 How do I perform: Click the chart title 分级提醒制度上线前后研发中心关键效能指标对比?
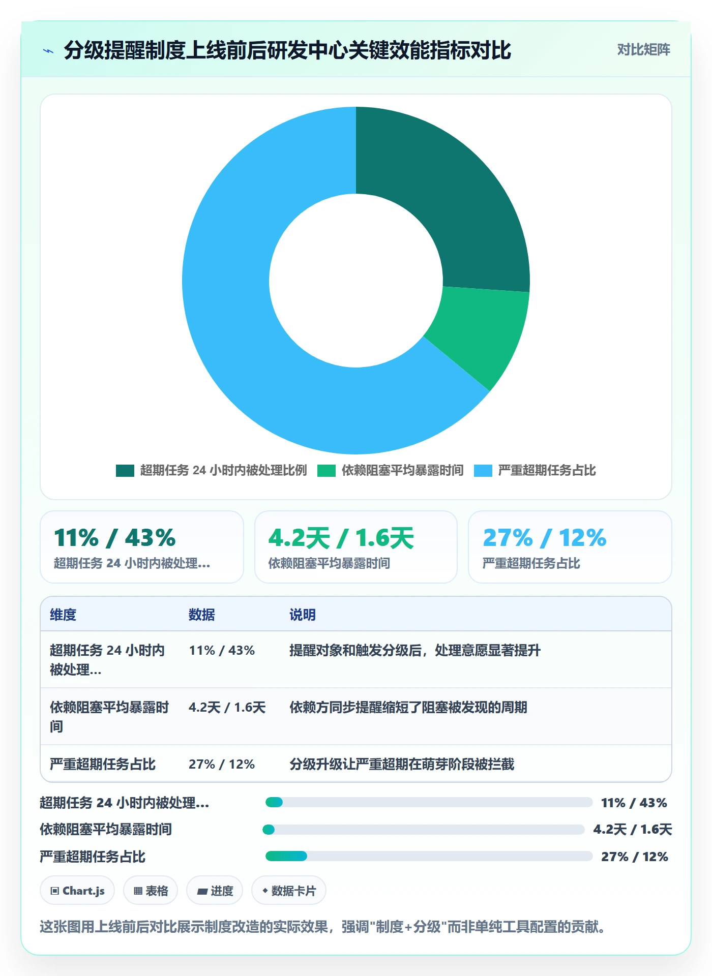pyautogui.click(x=287, y=50)
